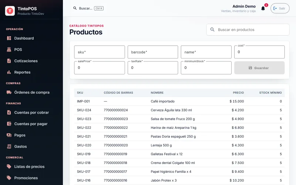Screen dimensions: 296x185
Task: Click Admin Demo user name
Action: pyautogui.click(x=244, y=6)
